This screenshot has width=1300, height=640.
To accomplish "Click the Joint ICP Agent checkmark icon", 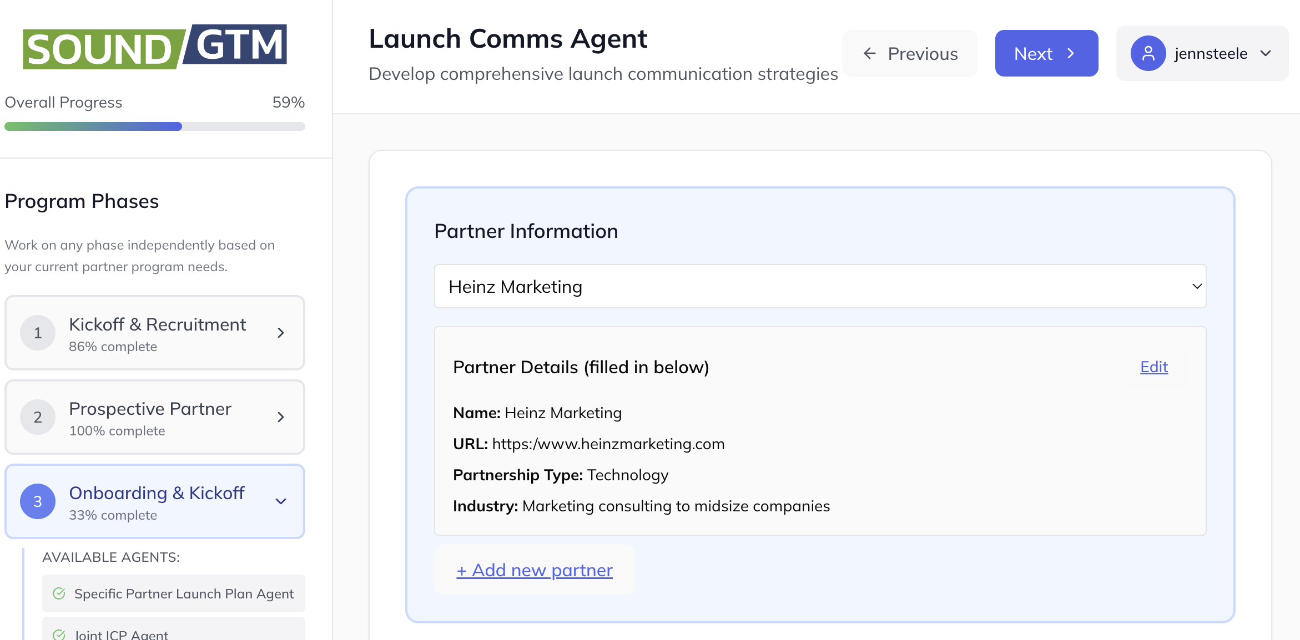I will coord(59,634).
